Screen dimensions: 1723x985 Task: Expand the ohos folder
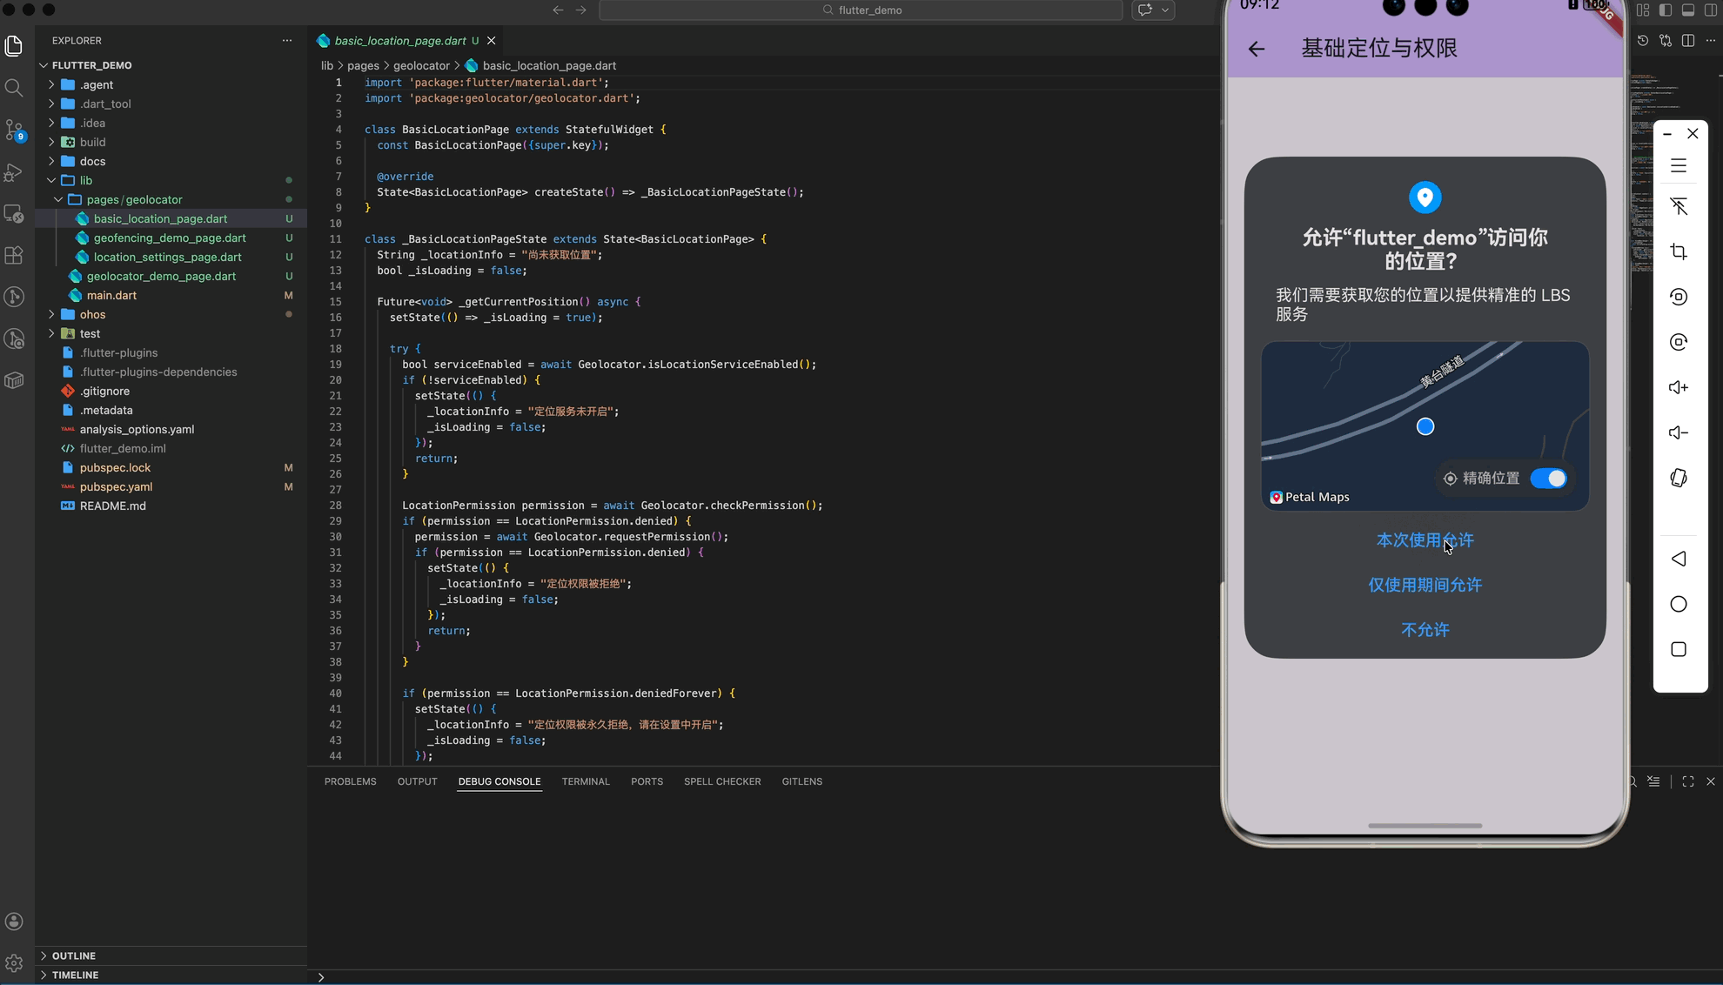pyautogui.click(x=51, y=314)
